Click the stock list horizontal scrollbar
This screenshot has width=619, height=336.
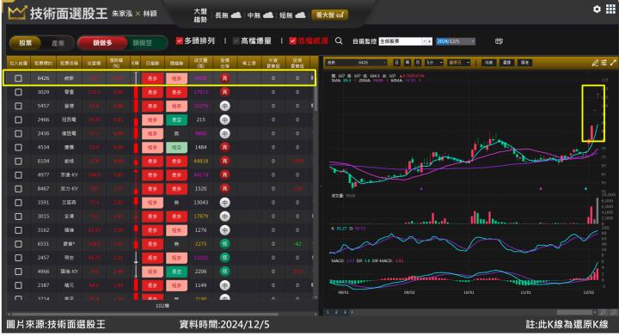144,315
